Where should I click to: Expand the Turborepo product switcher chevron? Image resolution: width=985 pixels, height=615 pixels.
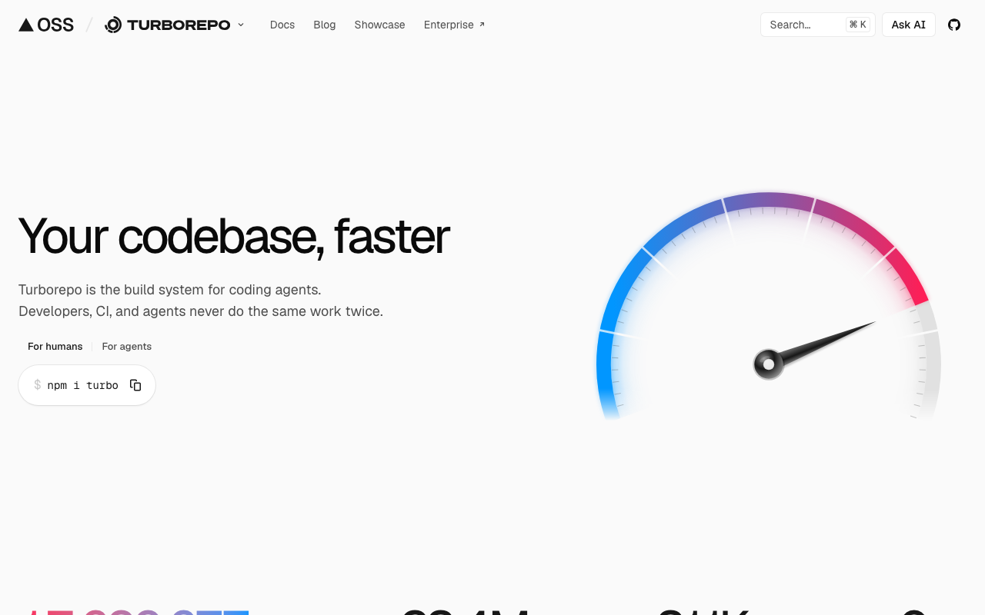tap(241, 25)
